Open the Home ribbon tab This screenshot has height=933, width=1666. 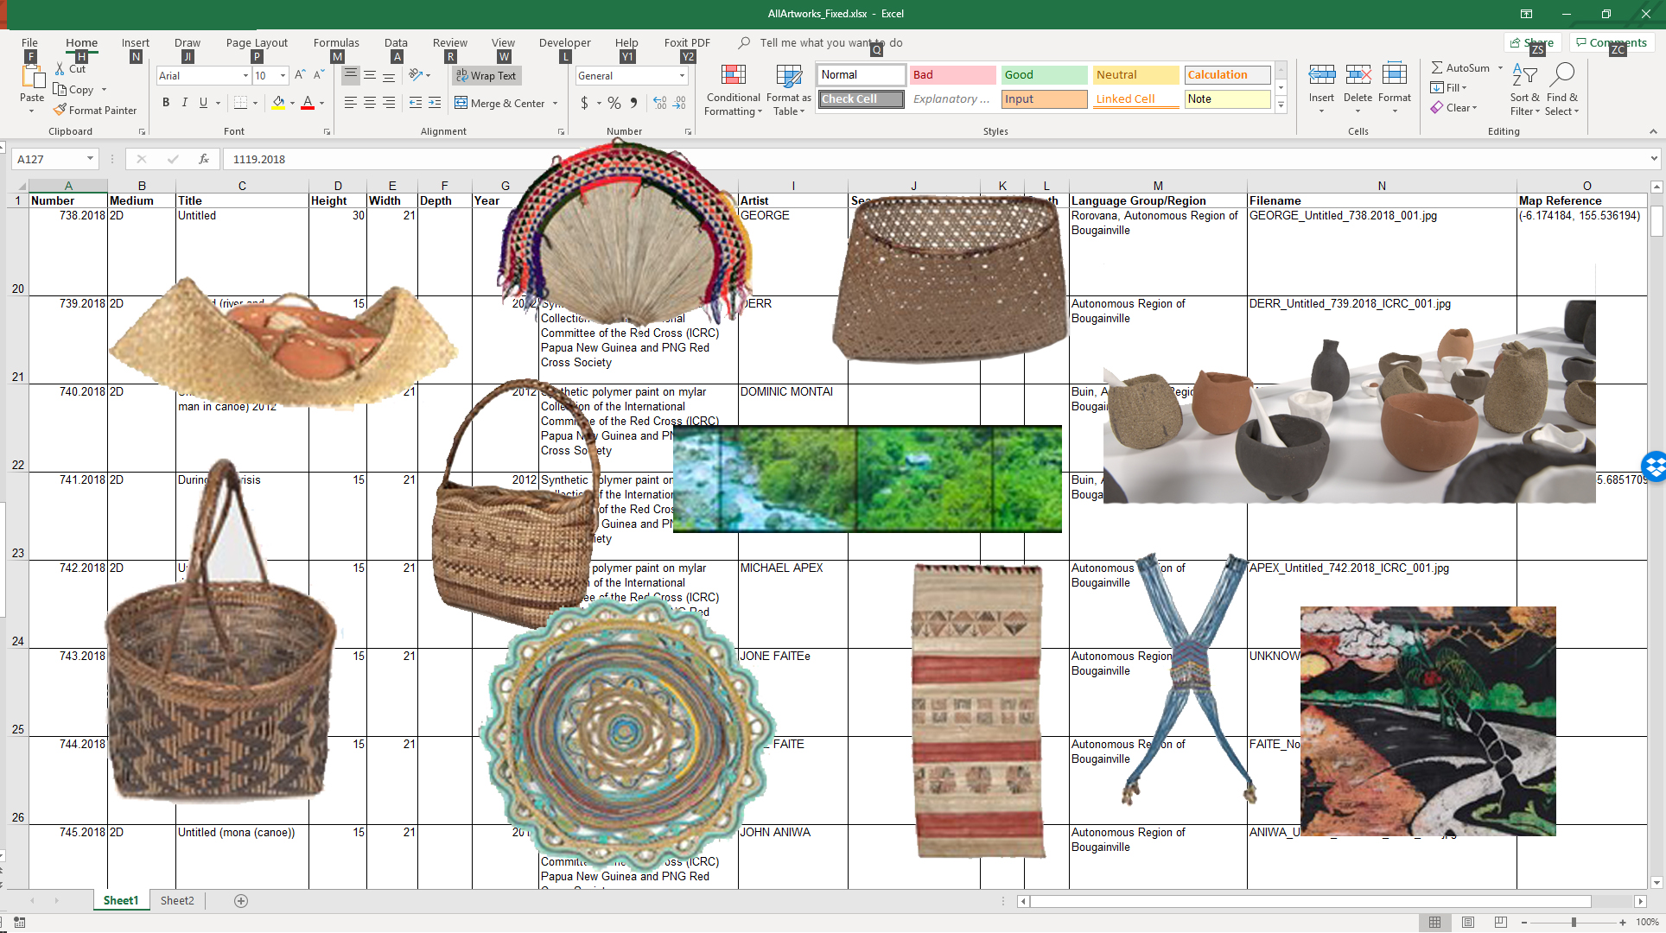81,42
